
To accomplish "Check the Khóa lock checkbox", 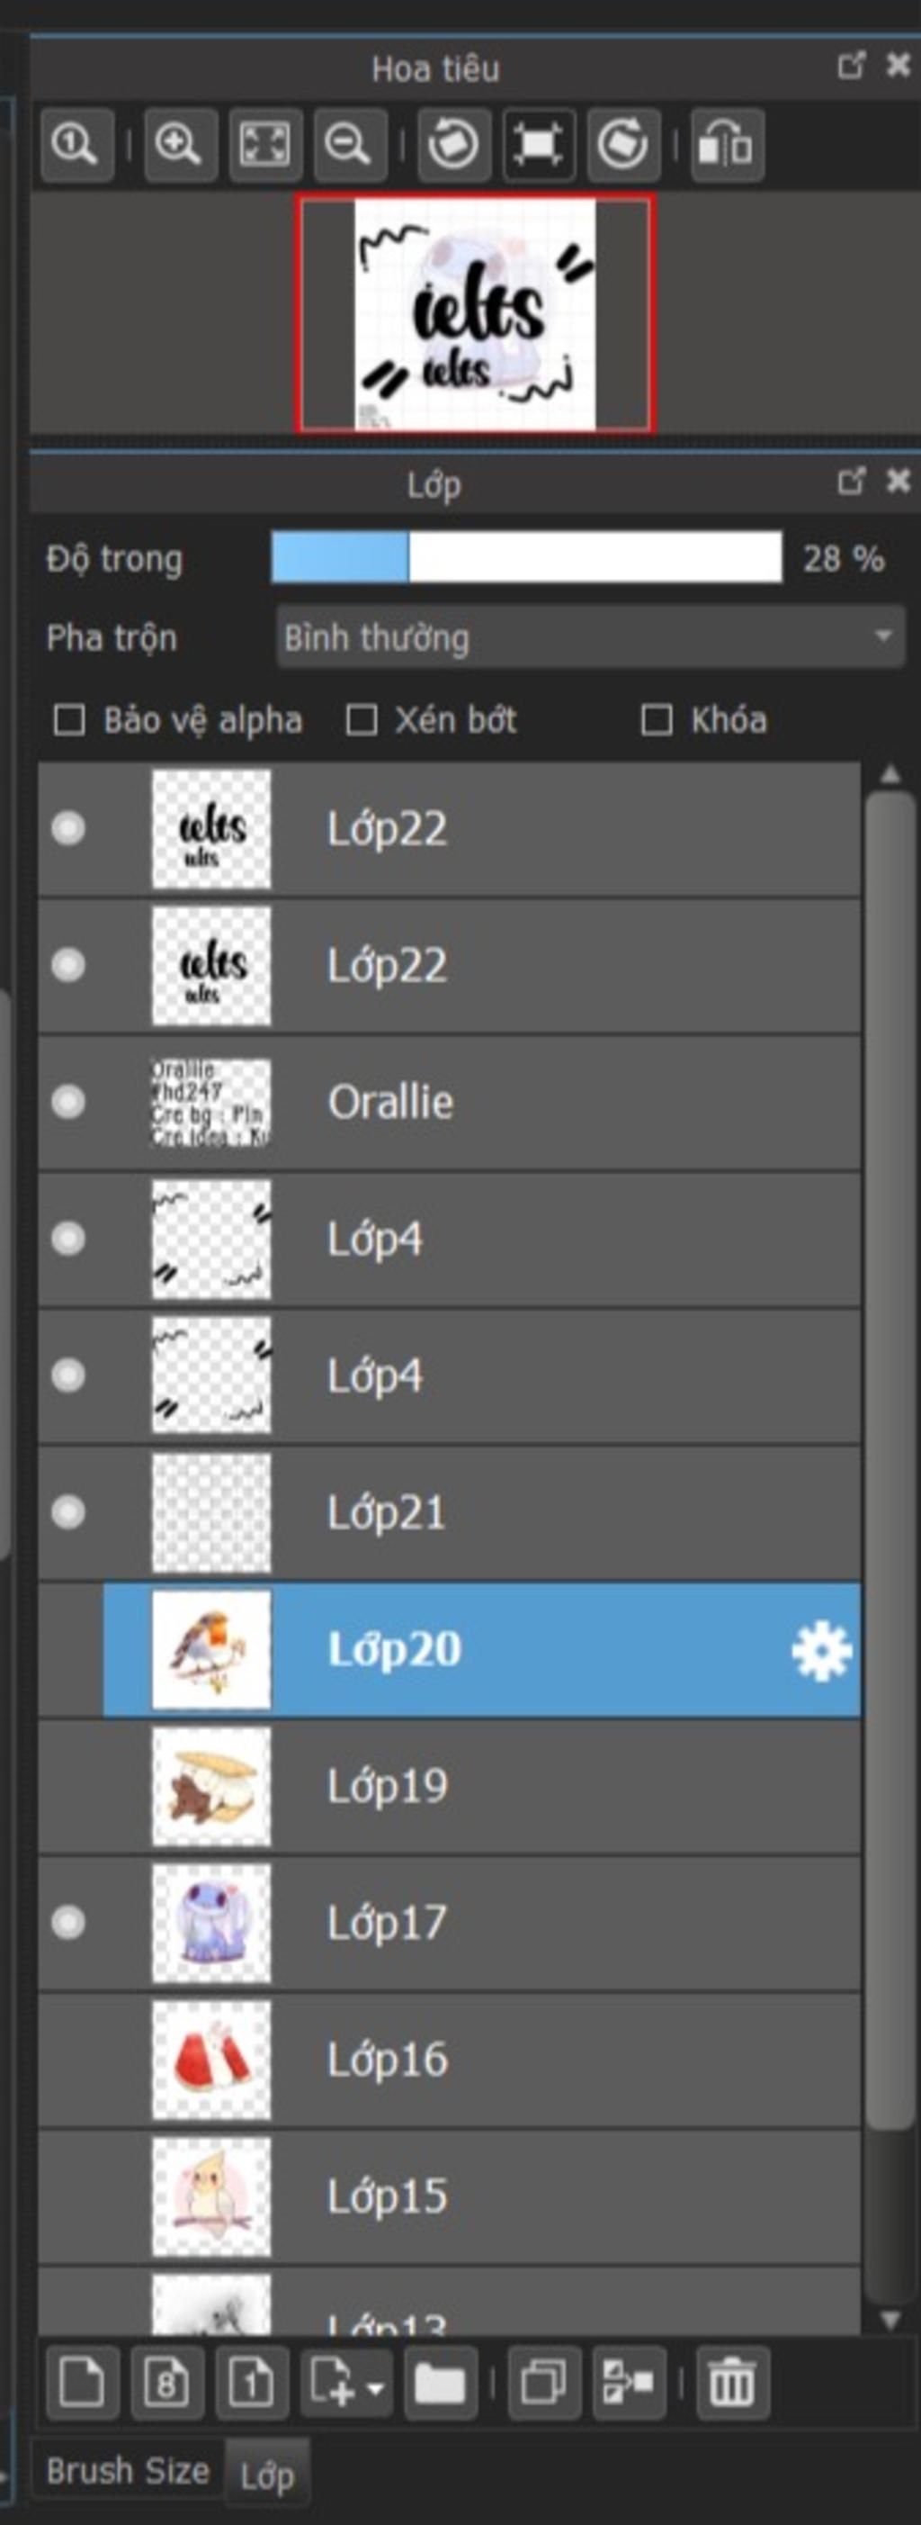I will [x=657, y=720].
